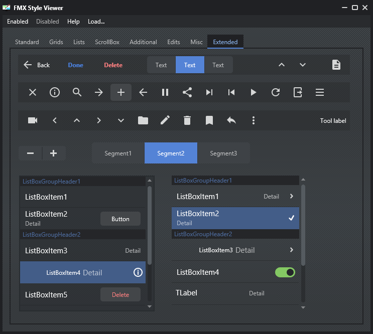Screen dimensions: 373x334
Task: Click the play icon
Action: pyautogui.click(x=254, y=92)
